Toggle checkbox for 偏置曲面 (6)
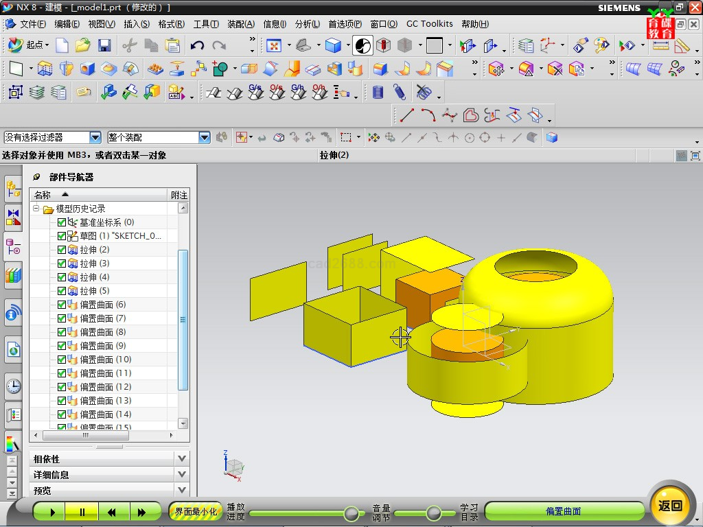The height and width of the screenshot is (527, 703). (x=62, y=305)
